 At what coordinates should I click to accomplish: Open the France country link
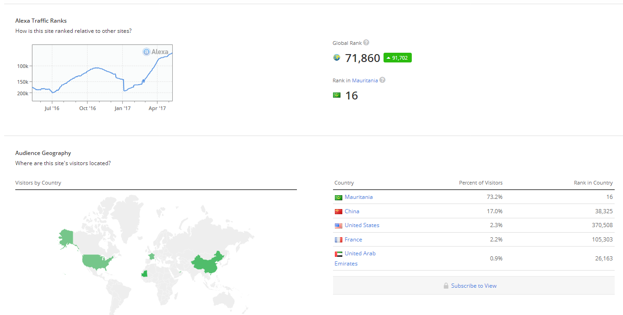pyautogui.click(x=353, y=240)
